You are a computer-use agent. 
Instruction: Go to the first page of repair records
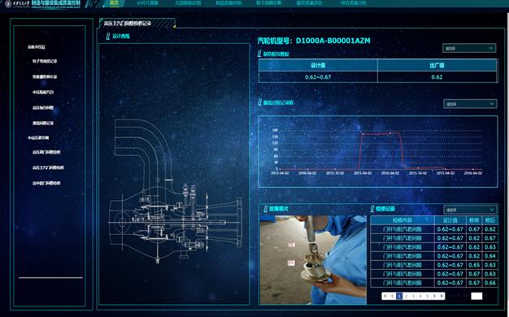pos(385,296)
